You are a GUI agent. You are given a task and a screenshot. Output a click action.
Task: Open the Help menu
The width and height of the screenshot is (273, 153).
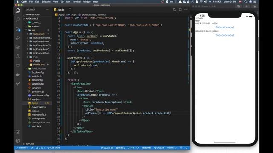(96, 2)
